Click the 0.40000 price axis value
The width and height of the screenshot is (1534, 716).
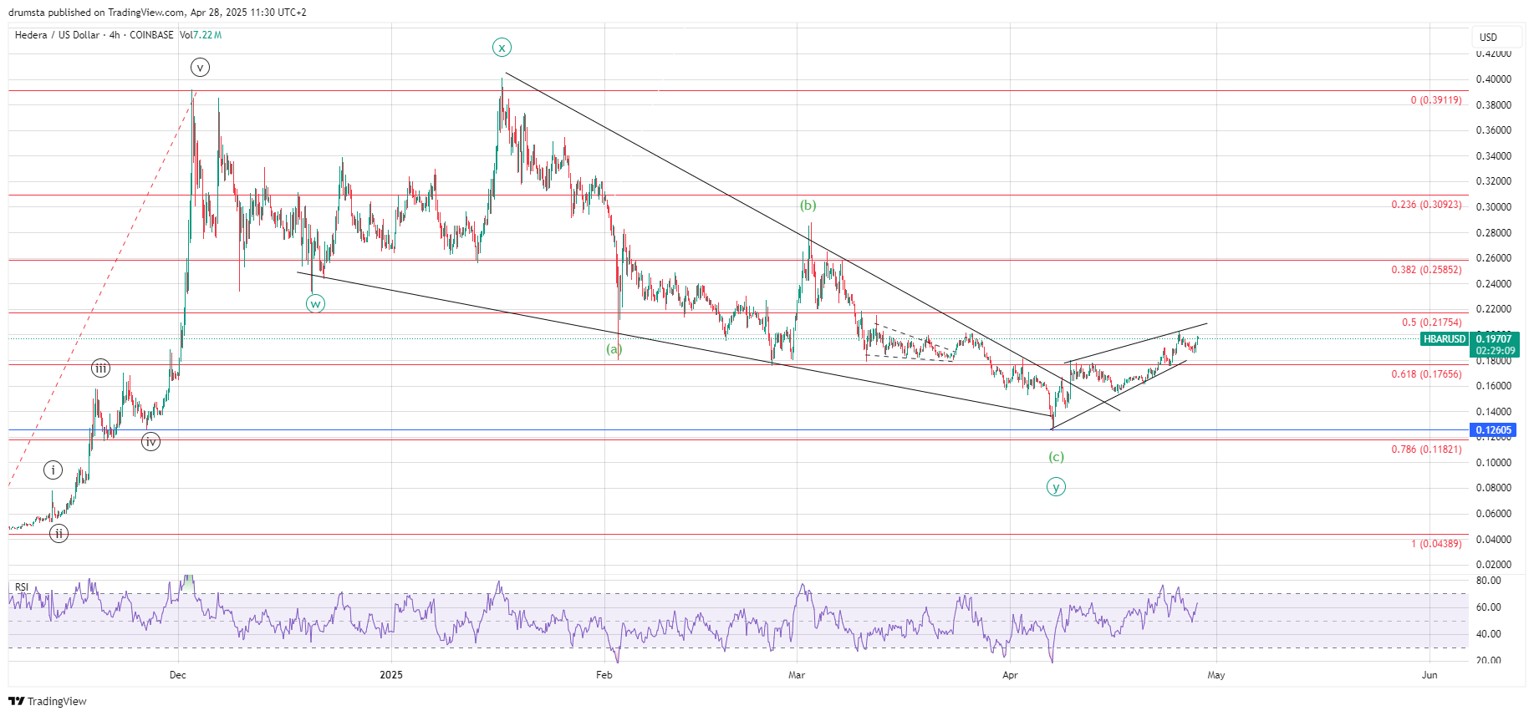pos(1493,79)
